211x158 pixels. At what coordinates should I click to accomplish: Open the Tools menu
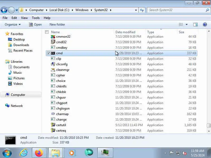36,18
